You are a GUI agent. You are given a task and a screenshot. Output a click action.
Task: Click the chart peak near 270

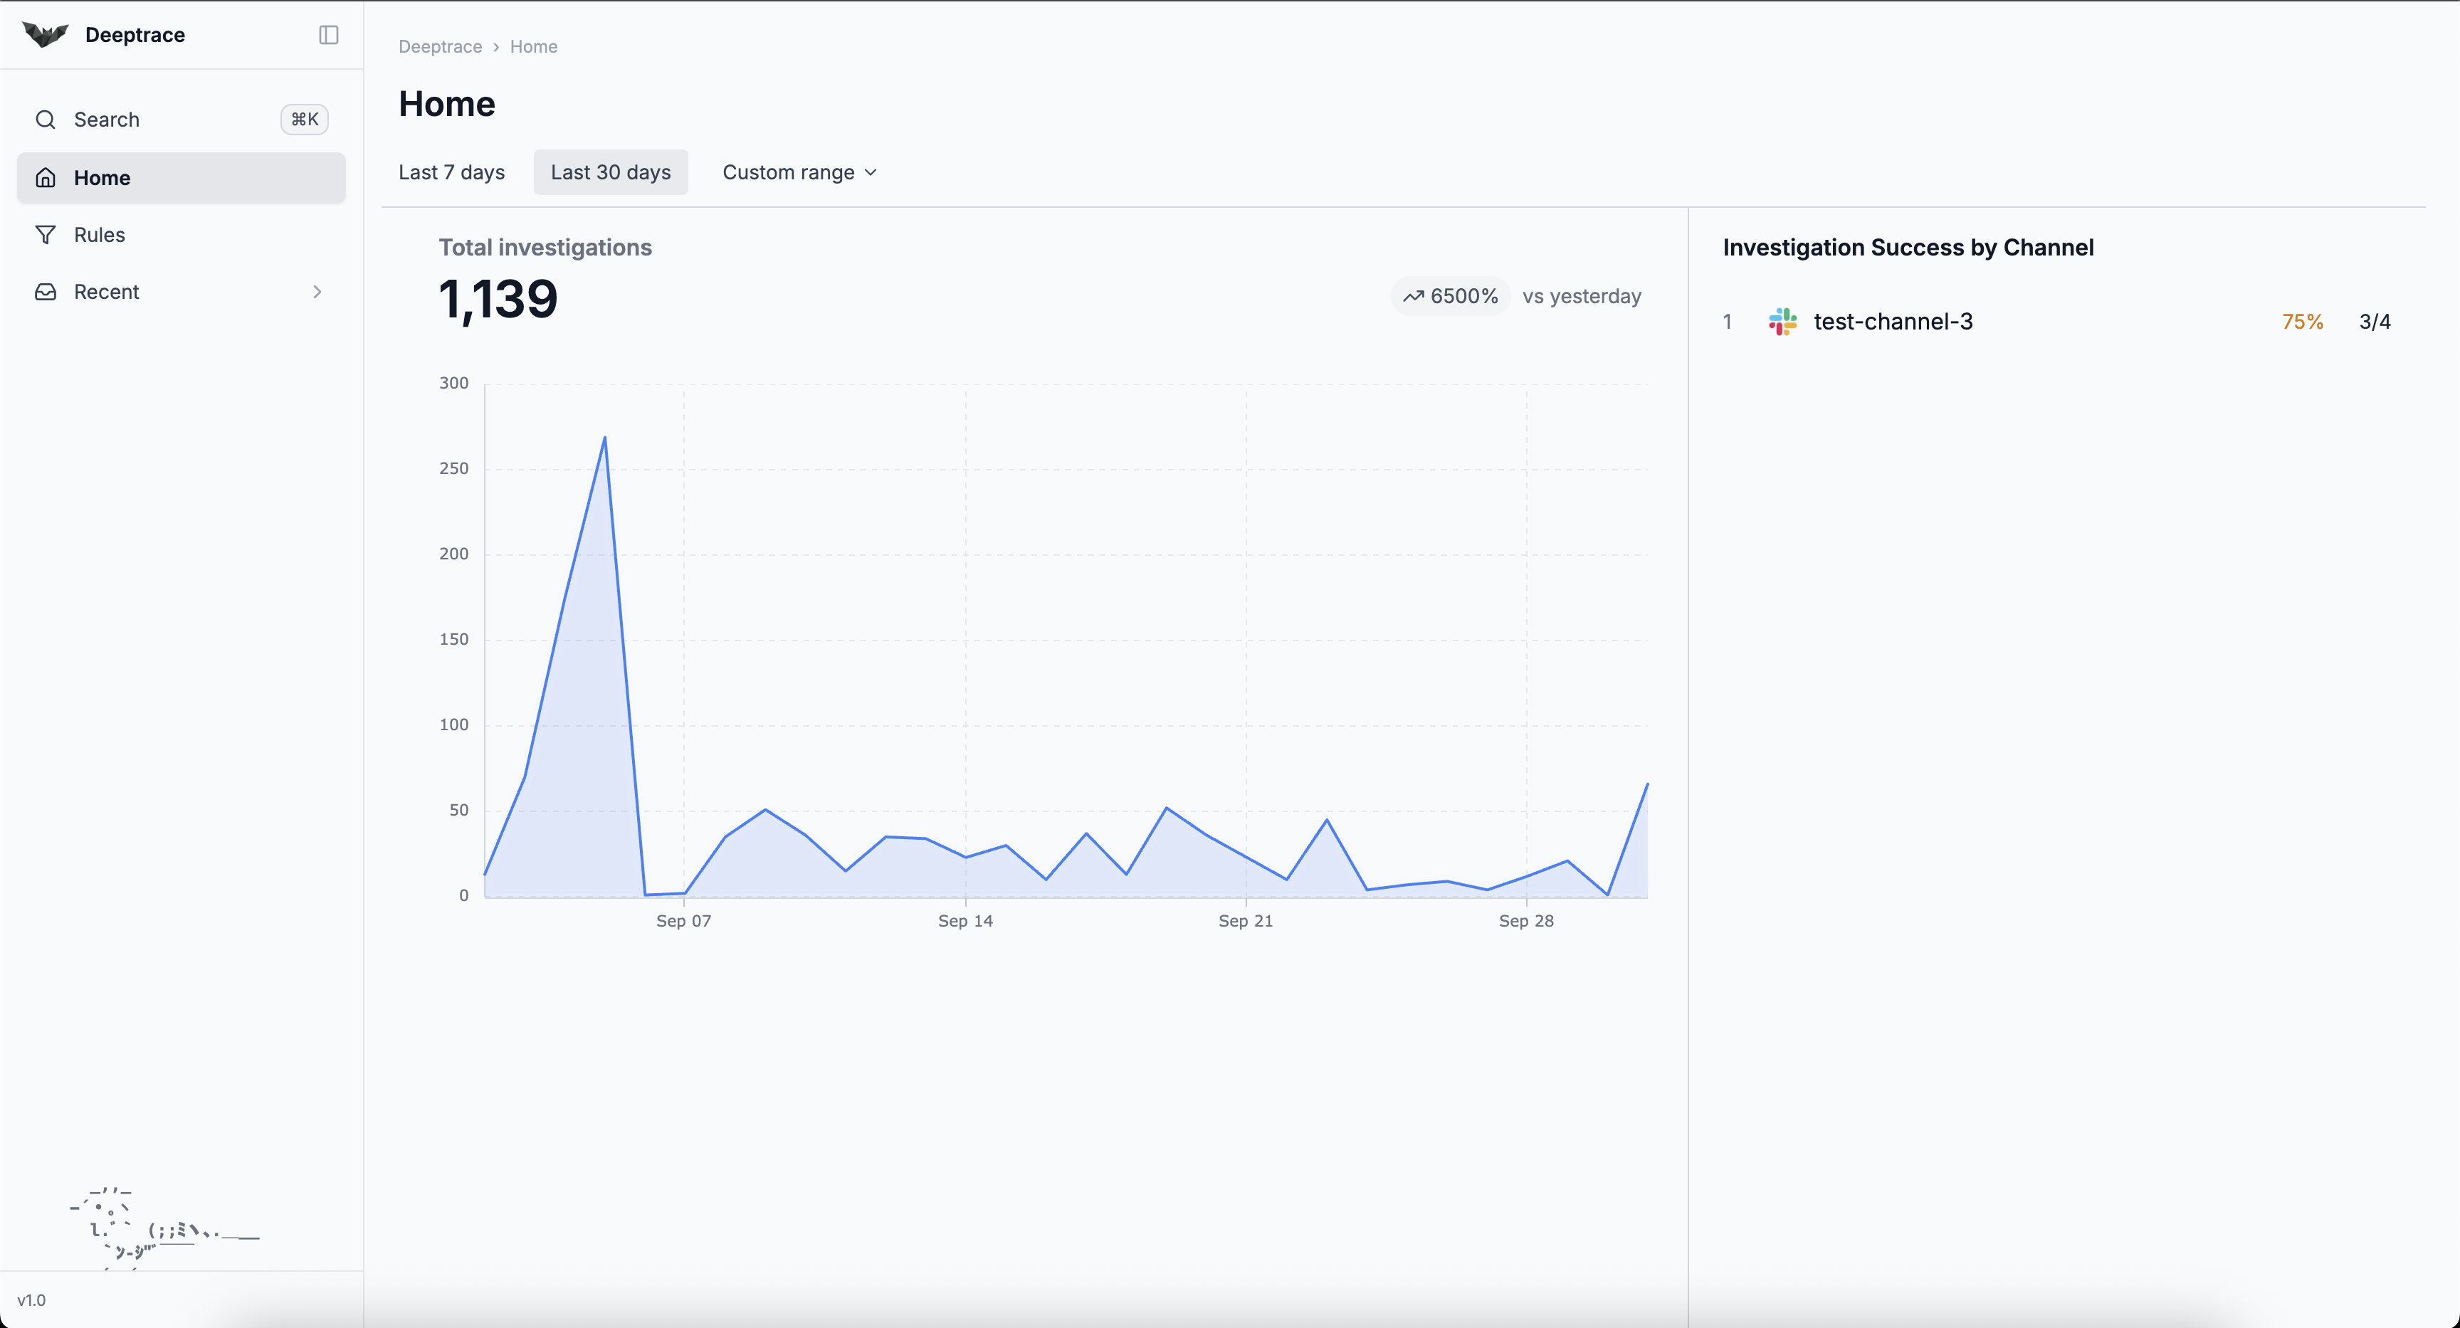pos(604,438)
